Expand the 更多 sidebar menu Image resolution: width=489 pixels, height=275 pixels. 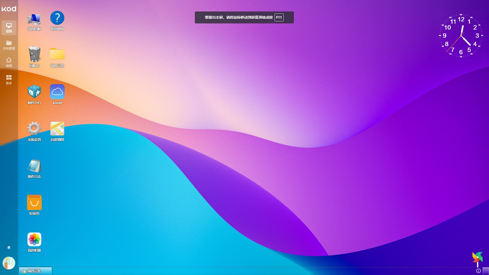[9, 79]
